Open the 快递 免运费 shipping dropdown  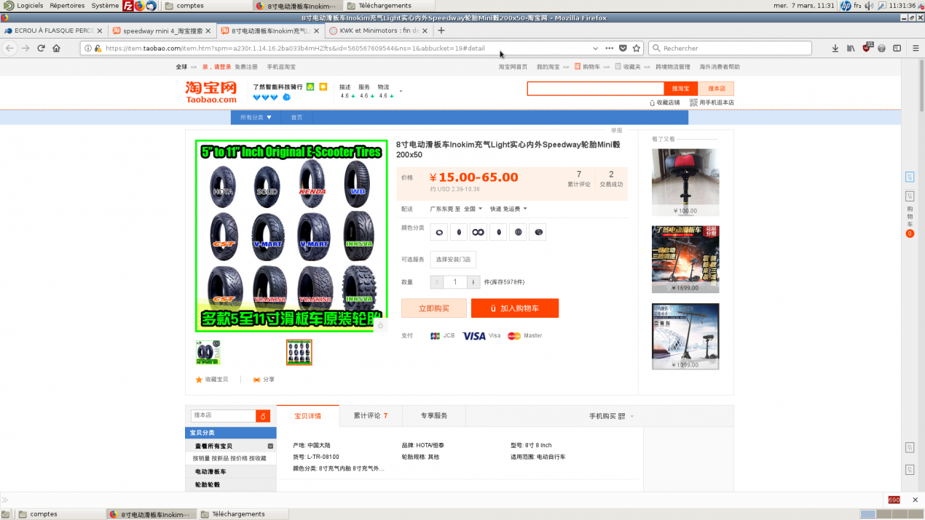pyautogui.click(x=508, y=209)
